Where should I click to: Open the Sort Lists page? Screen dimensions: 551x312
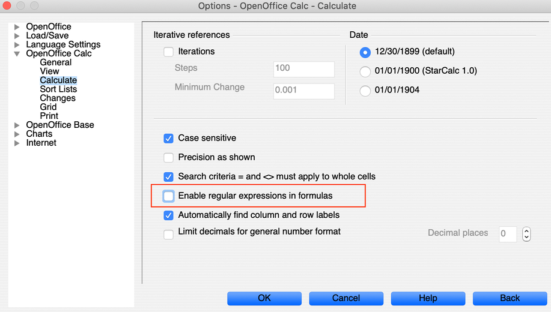(x=58, y=89)
